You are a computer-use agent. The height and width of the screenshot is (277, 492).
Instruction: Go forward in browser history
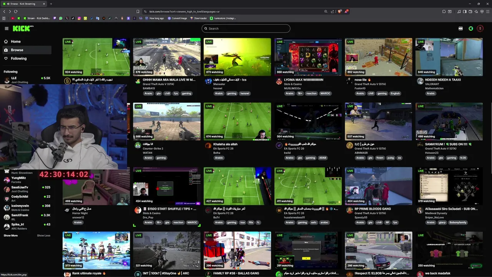[x=10, y=12]
